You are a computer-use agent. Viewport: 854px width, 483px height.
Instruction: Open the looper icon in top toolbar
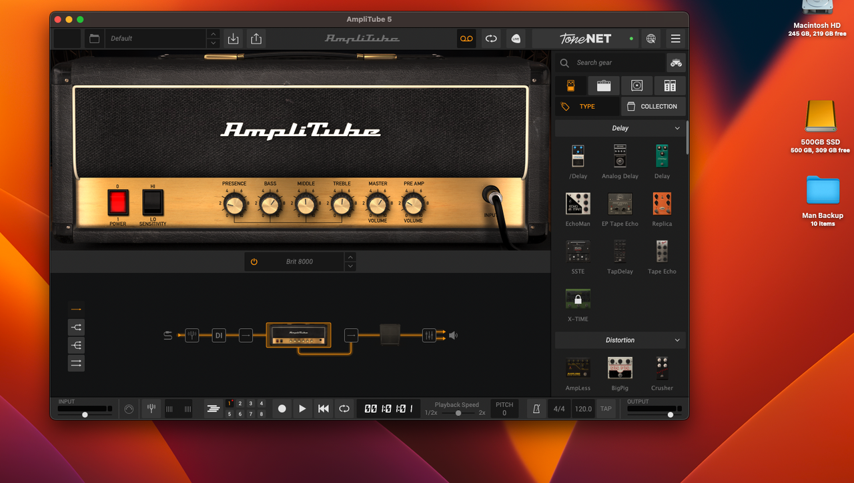click(x=491, y=39)
